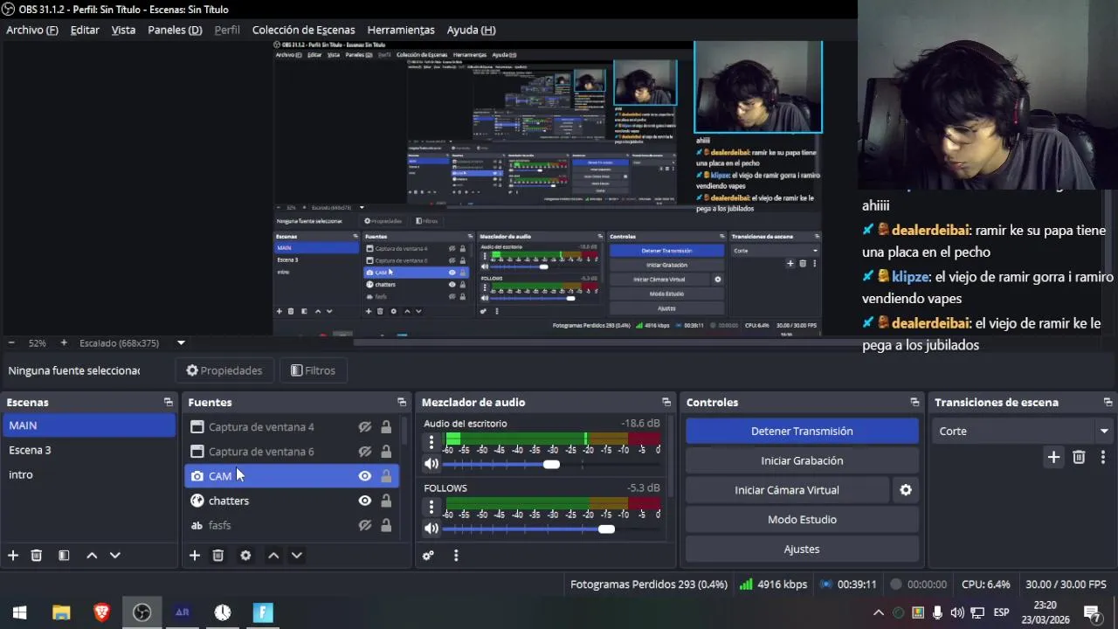Open Colección de Escenas menu
The width and height of the screenshot is (1118, 629).
[303, 30]
